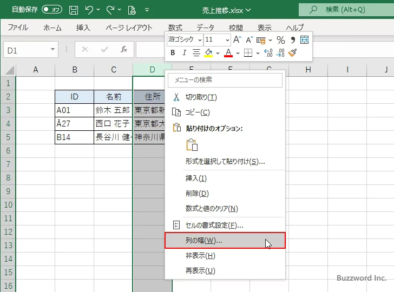
Task: Choose 形式を選択して貼り付け(S)...
Action: [225, 161]
